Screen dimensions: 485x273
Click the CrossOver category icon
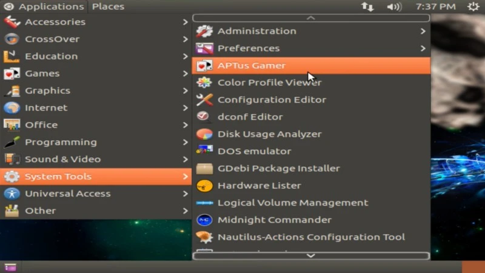coord(12,39)
